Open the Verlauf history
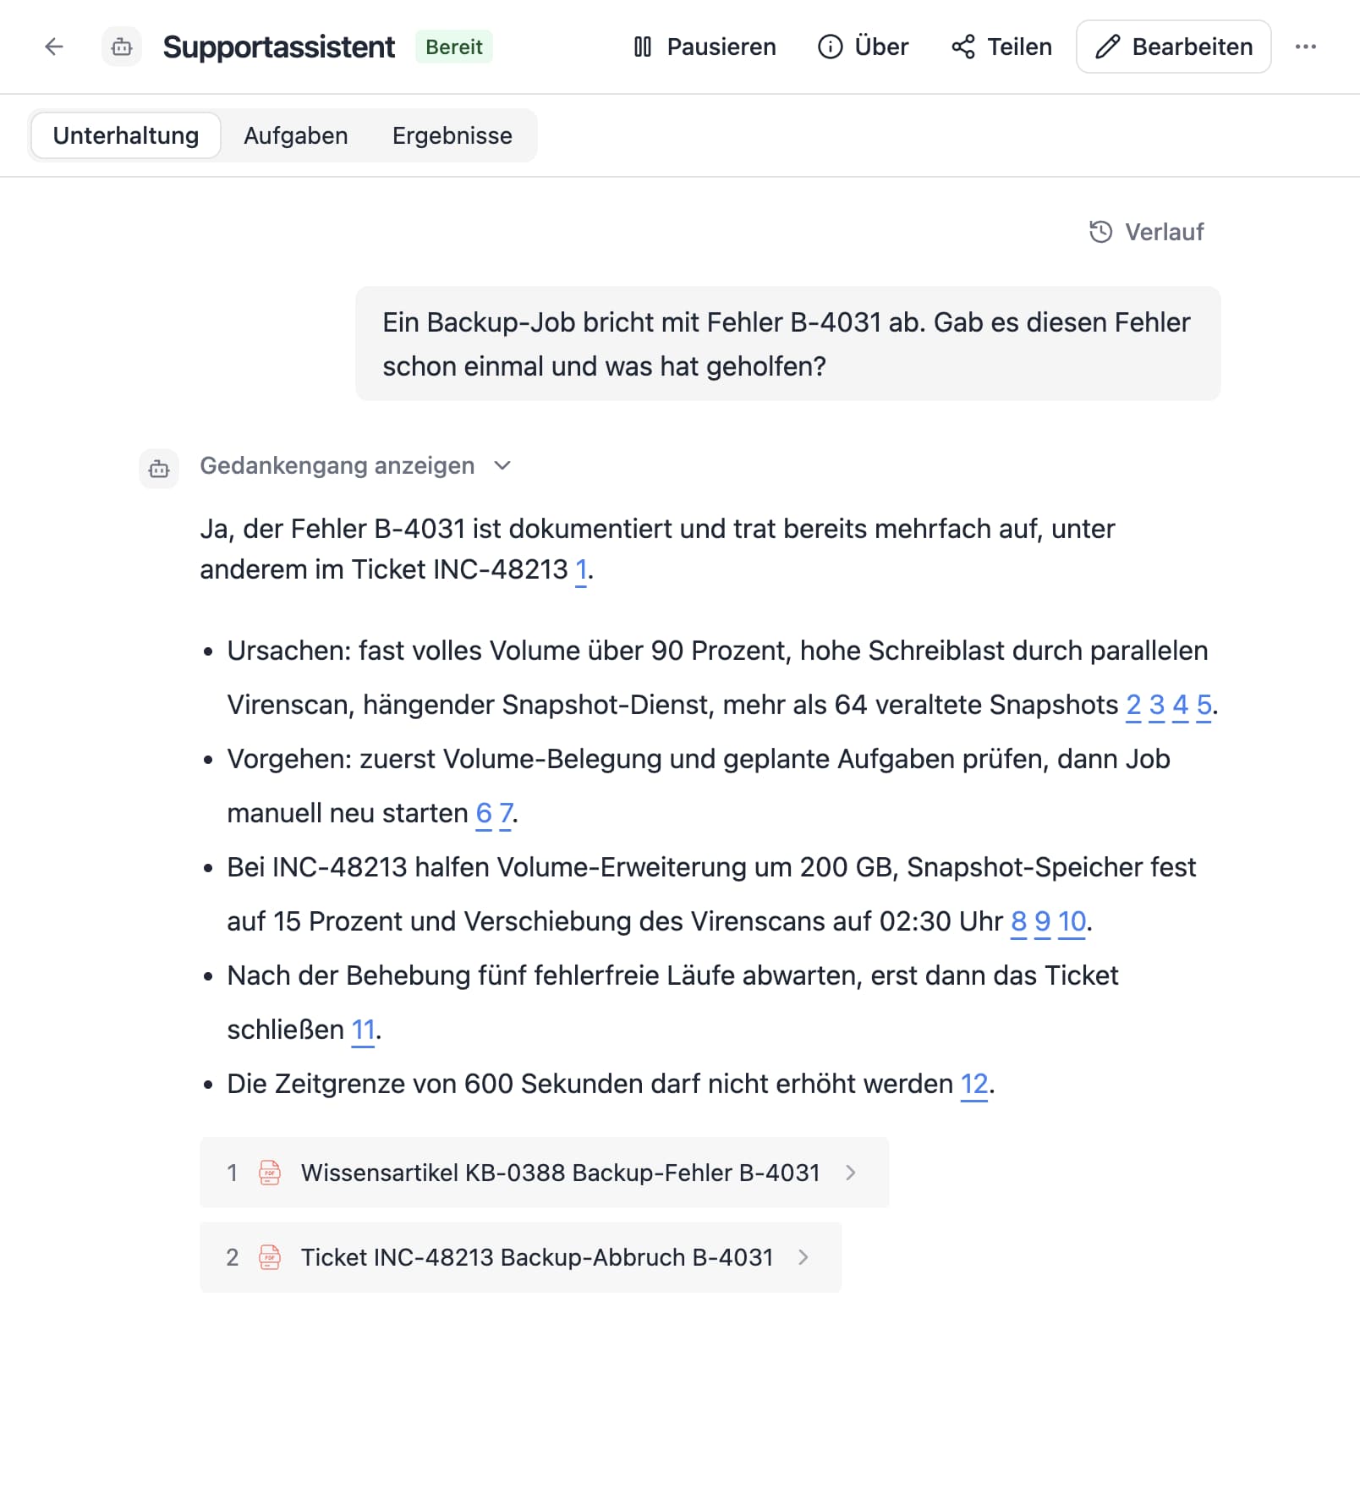This screenshot has height=1489, width=1360. click(x=1146, y=232)
